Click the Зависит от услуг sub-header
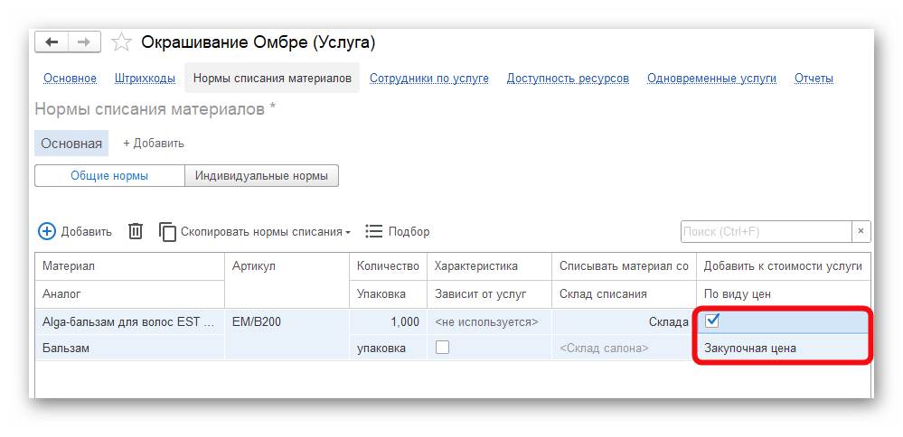Screen dimensions: 903x437 pos(490,293)
